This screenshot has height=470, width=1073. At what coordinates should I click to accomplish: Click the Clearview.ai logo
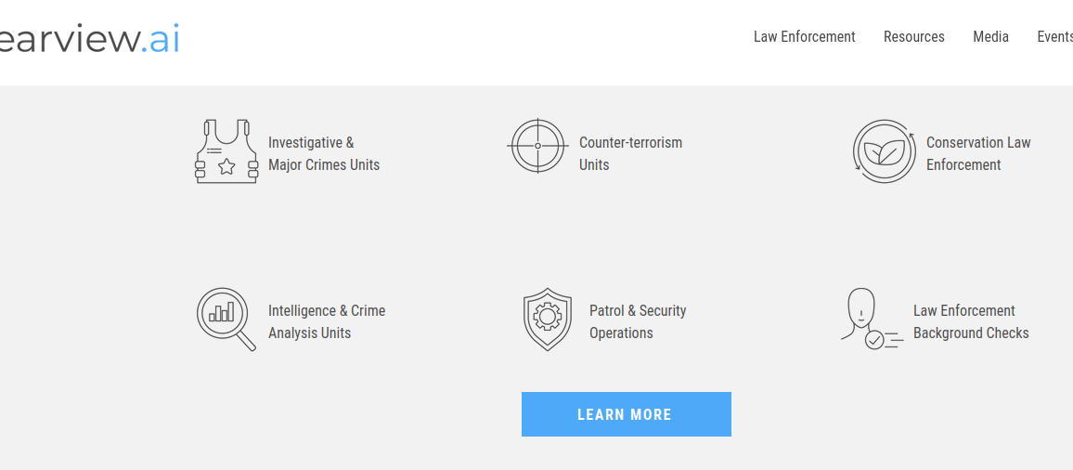click(90, 40)
